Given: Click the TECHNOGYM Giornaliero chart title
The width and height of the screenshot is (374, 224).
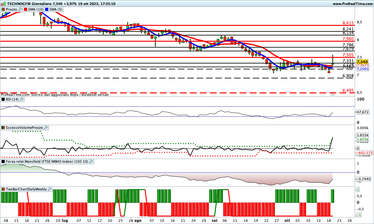Looking at the screenshot, I should coord(29,4).
